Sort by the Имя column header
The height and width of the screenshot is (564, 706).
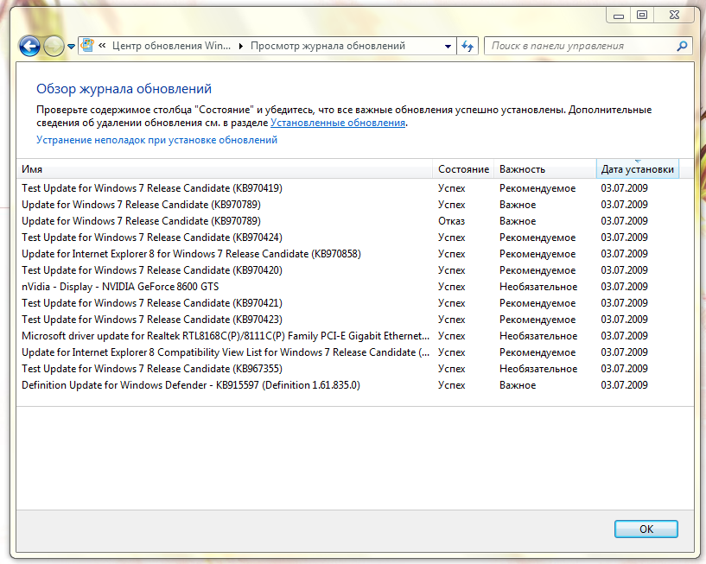224,169
